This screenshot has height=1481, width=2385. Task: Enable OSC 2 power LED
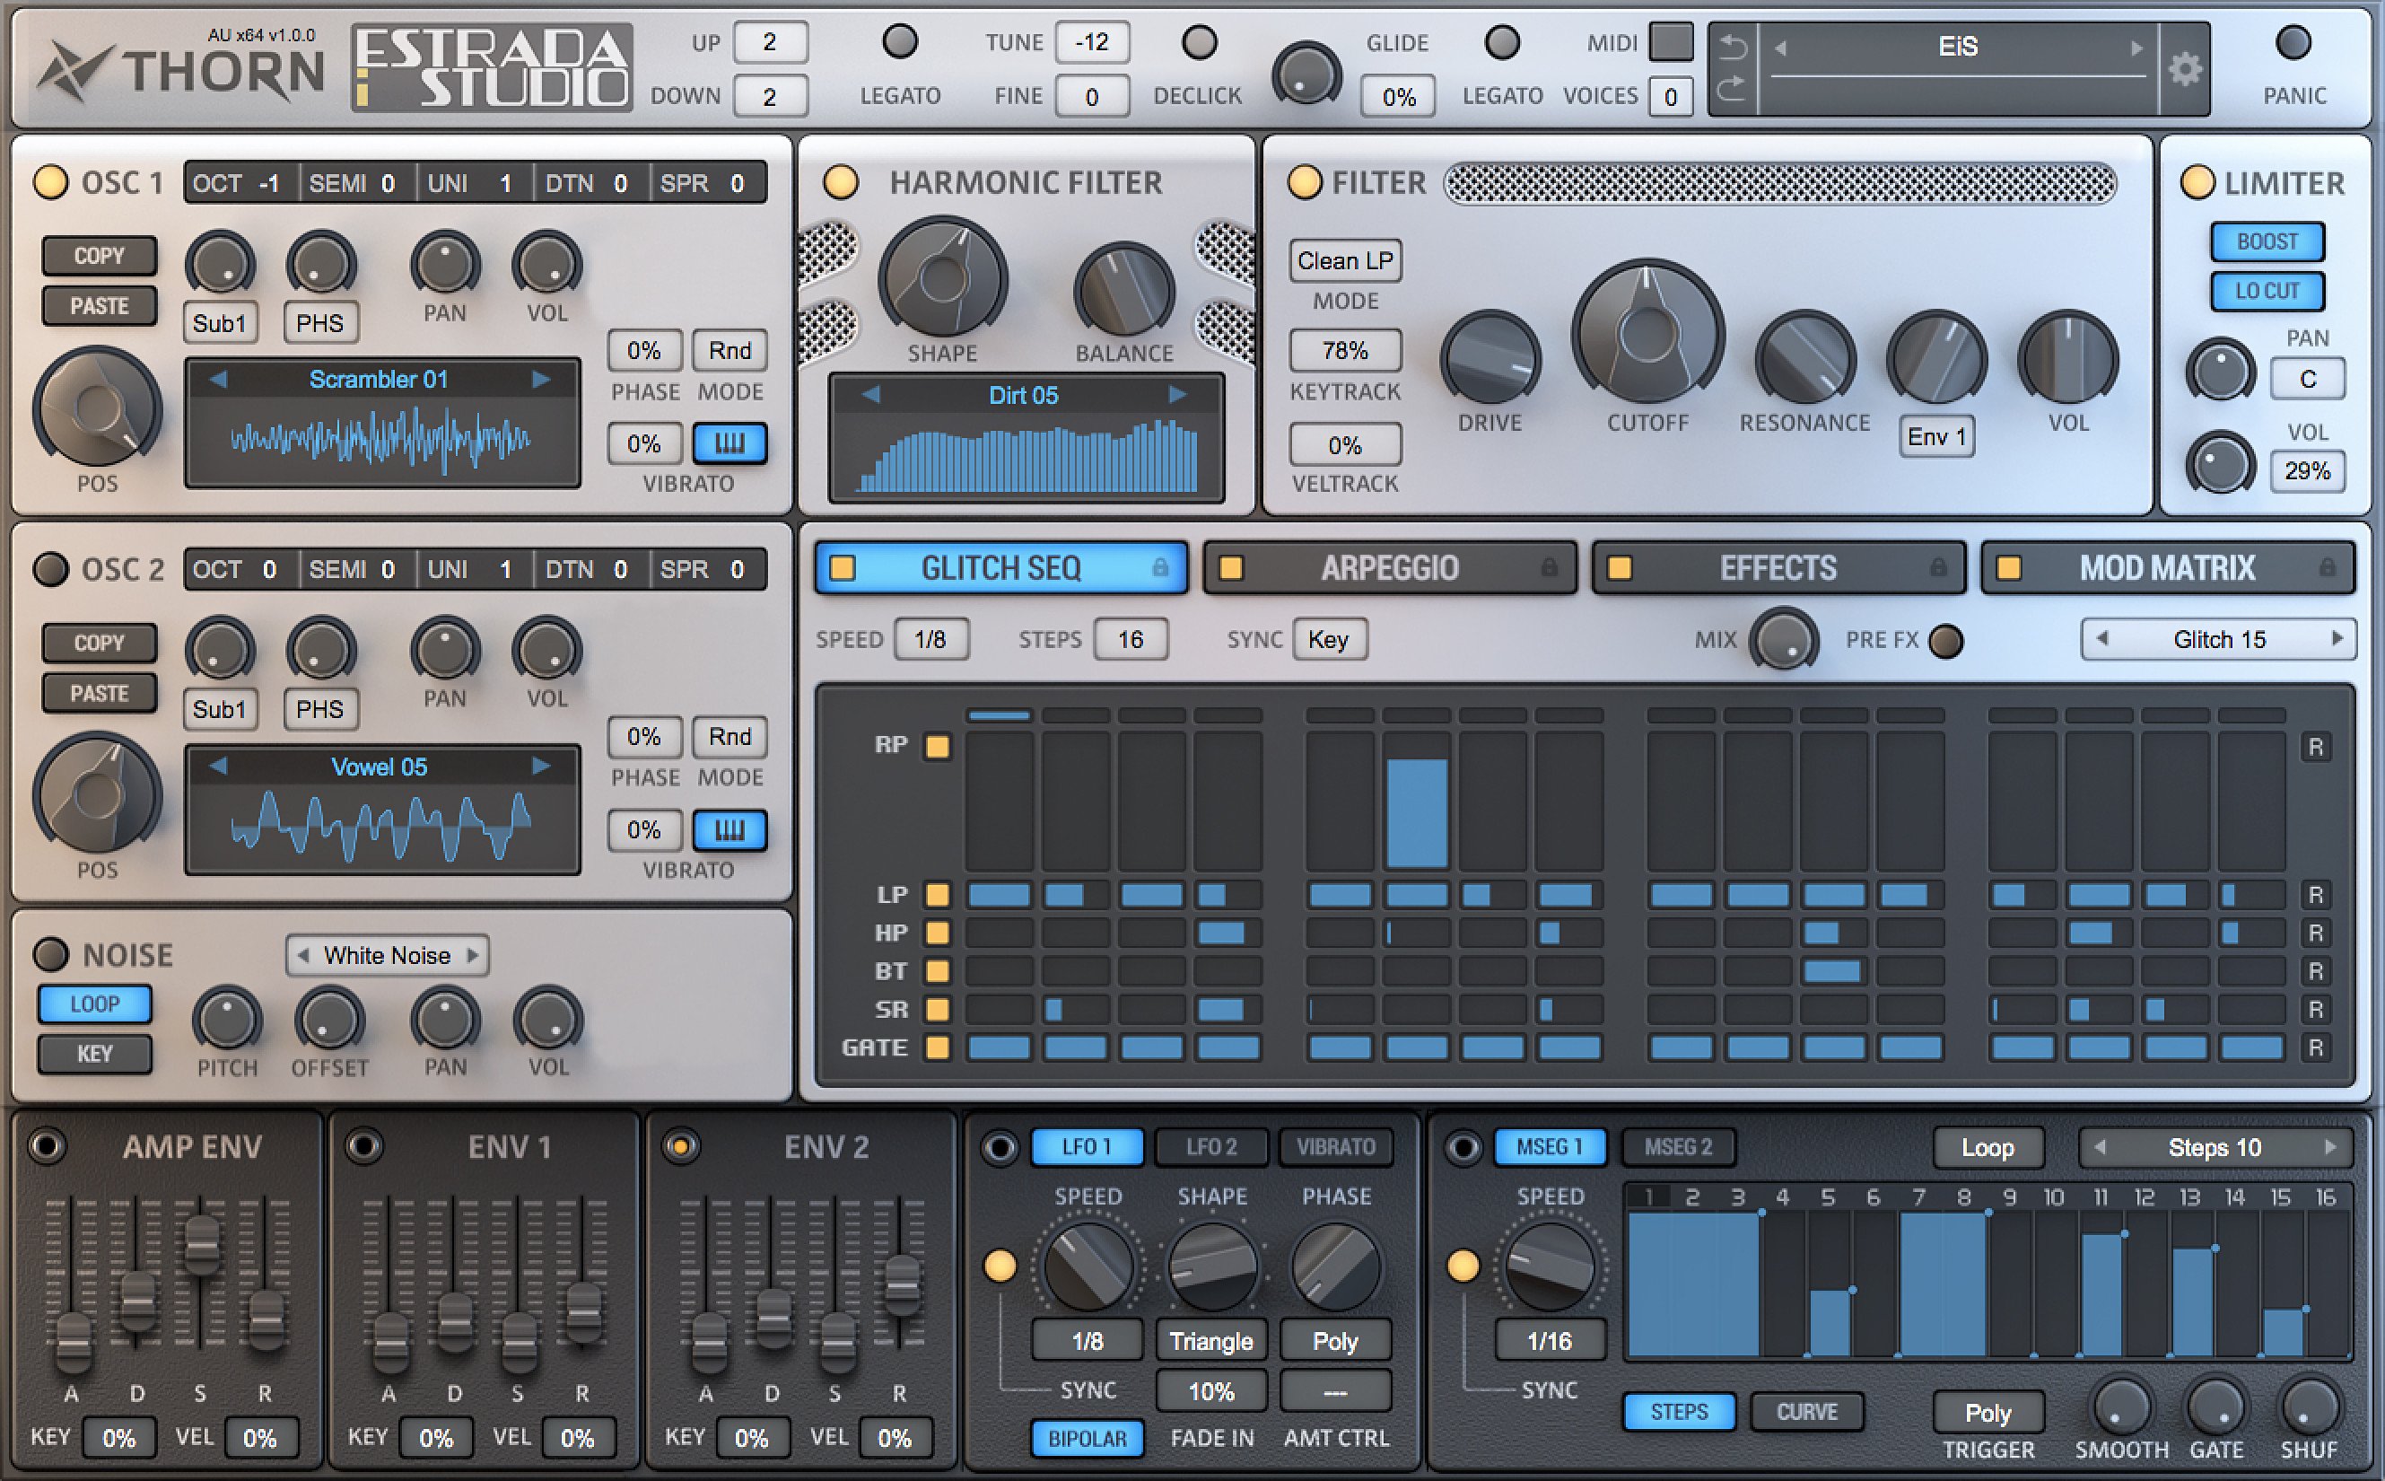(x=51, y=569)
